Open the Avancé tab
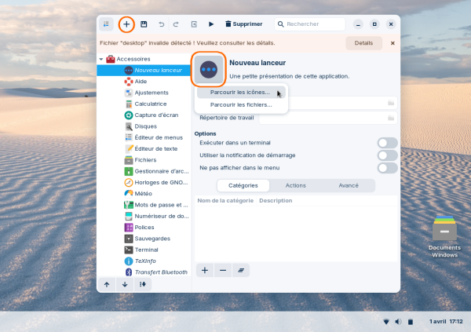This screenshot has height=332, width=471. [x=348, y=186]
